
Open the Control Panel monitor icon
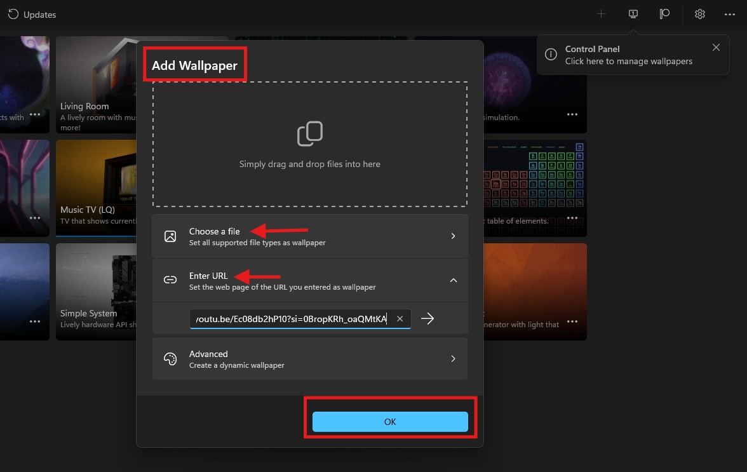633,14
